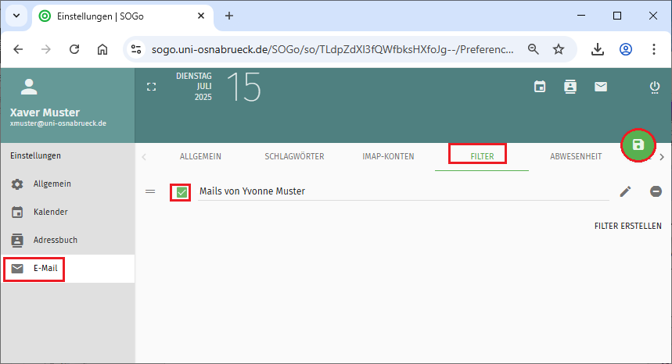The width and height of the screenshot is (672, 364).
Task: Uncheck the Mails von Yvonne Muster filter checkbox
Action: coord(181,192)
